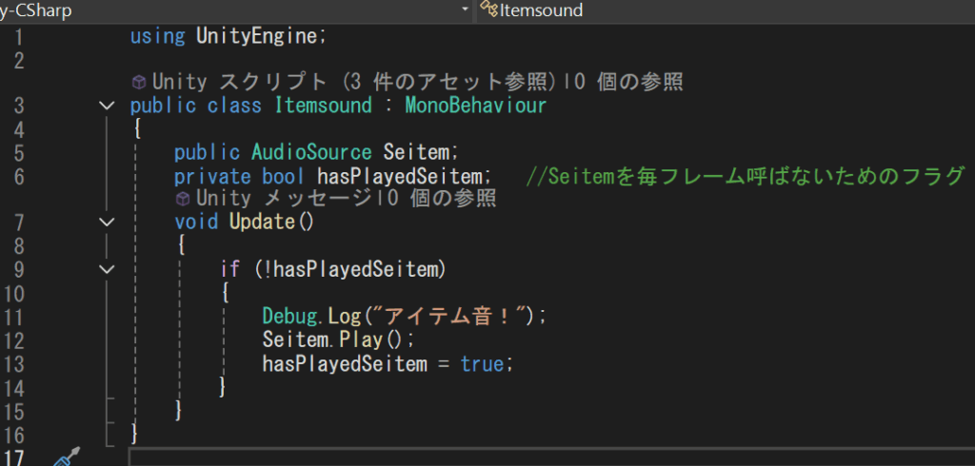Click the AudioSource type on line 5
Screen dimensions: 975x466
311,152
